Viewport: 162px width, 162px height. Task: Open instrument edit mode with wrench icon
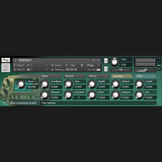(x=6, y=60)
